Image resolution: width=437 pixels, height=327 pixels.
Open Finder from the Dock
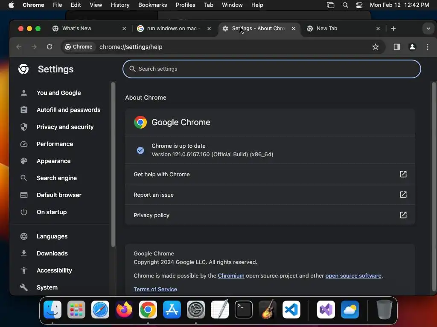(52, 310)
